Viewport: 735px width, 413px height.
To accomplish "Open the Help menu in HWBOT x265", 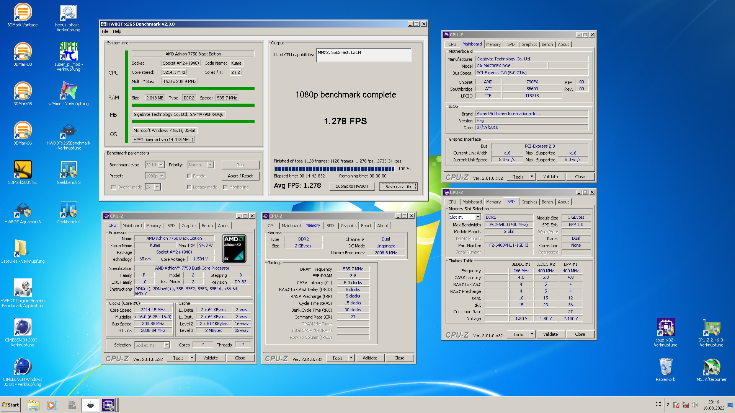I will (x=117, y=31).
